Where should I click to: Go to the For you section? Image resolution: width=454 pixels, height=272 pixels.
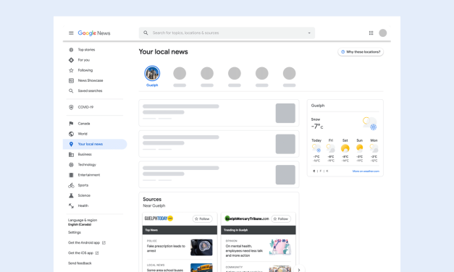tap(84, 60)
